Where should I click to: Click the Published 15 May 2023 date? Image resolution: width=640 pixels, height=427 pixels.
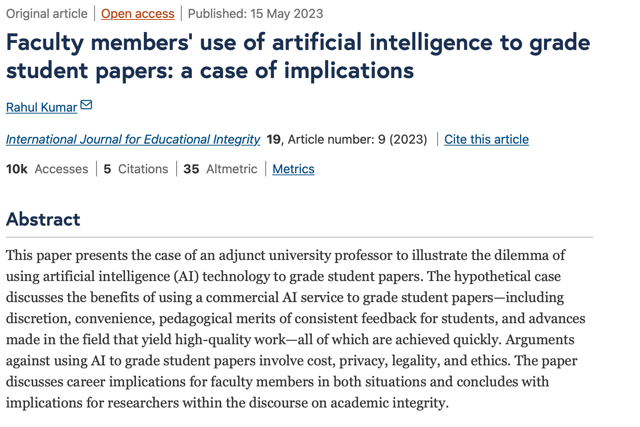pos(256,14)
